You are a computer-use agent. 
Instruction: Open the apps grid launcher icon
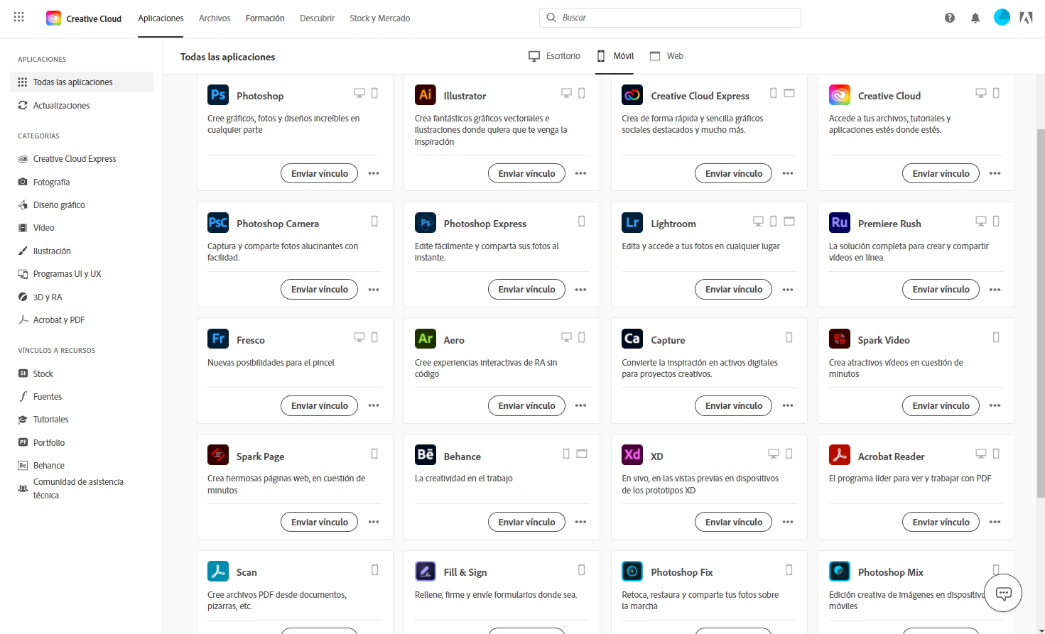point(19,17)
